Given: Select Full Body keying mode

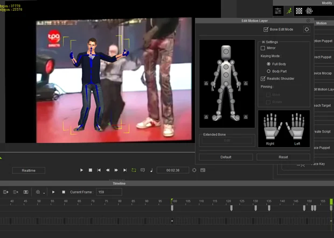Looking at the screenshot, I should click(268, 64).
